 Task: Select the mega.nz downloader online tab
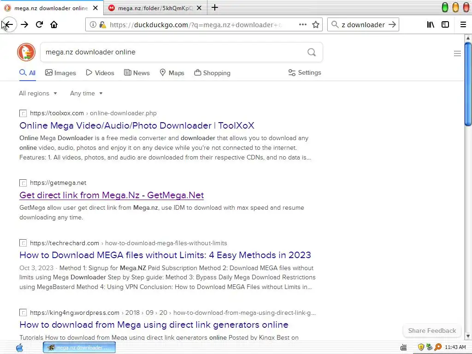(52, 8)
